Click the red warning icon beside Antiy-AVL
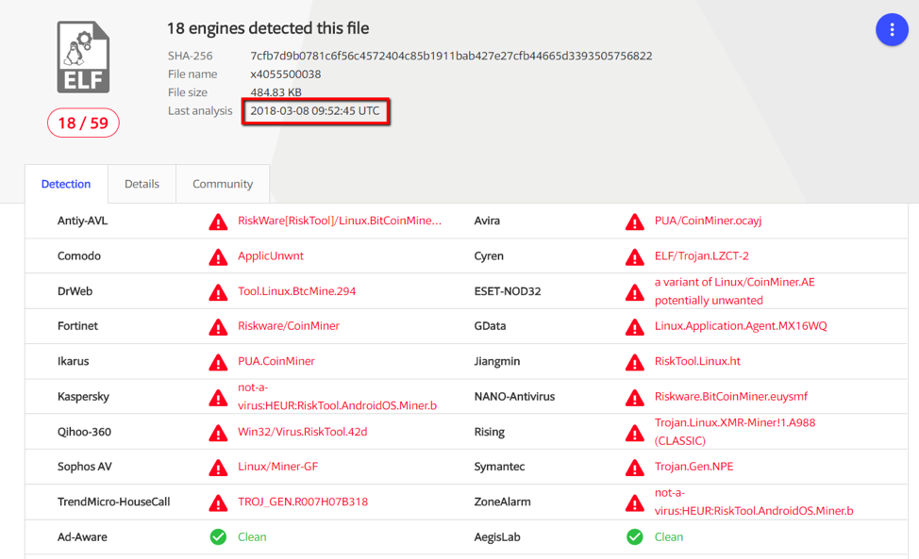The height and width of the screenshot is (559, 919). (218, 222)
